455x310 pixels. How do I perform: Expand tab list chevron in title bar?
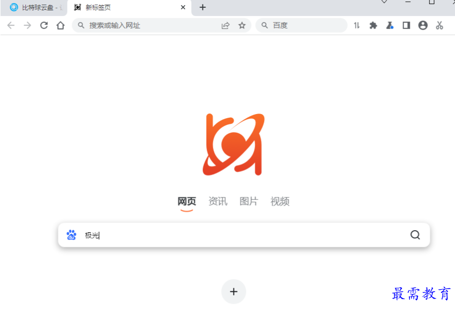point(384,2)
